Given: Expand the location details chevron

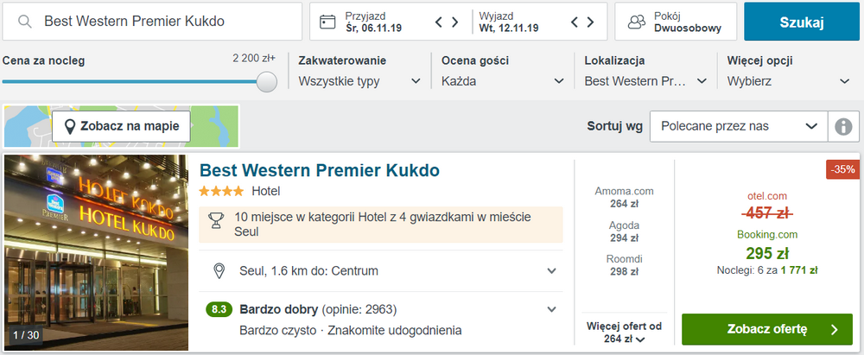Looking at the screenshot, I should [x=551, y=271].
